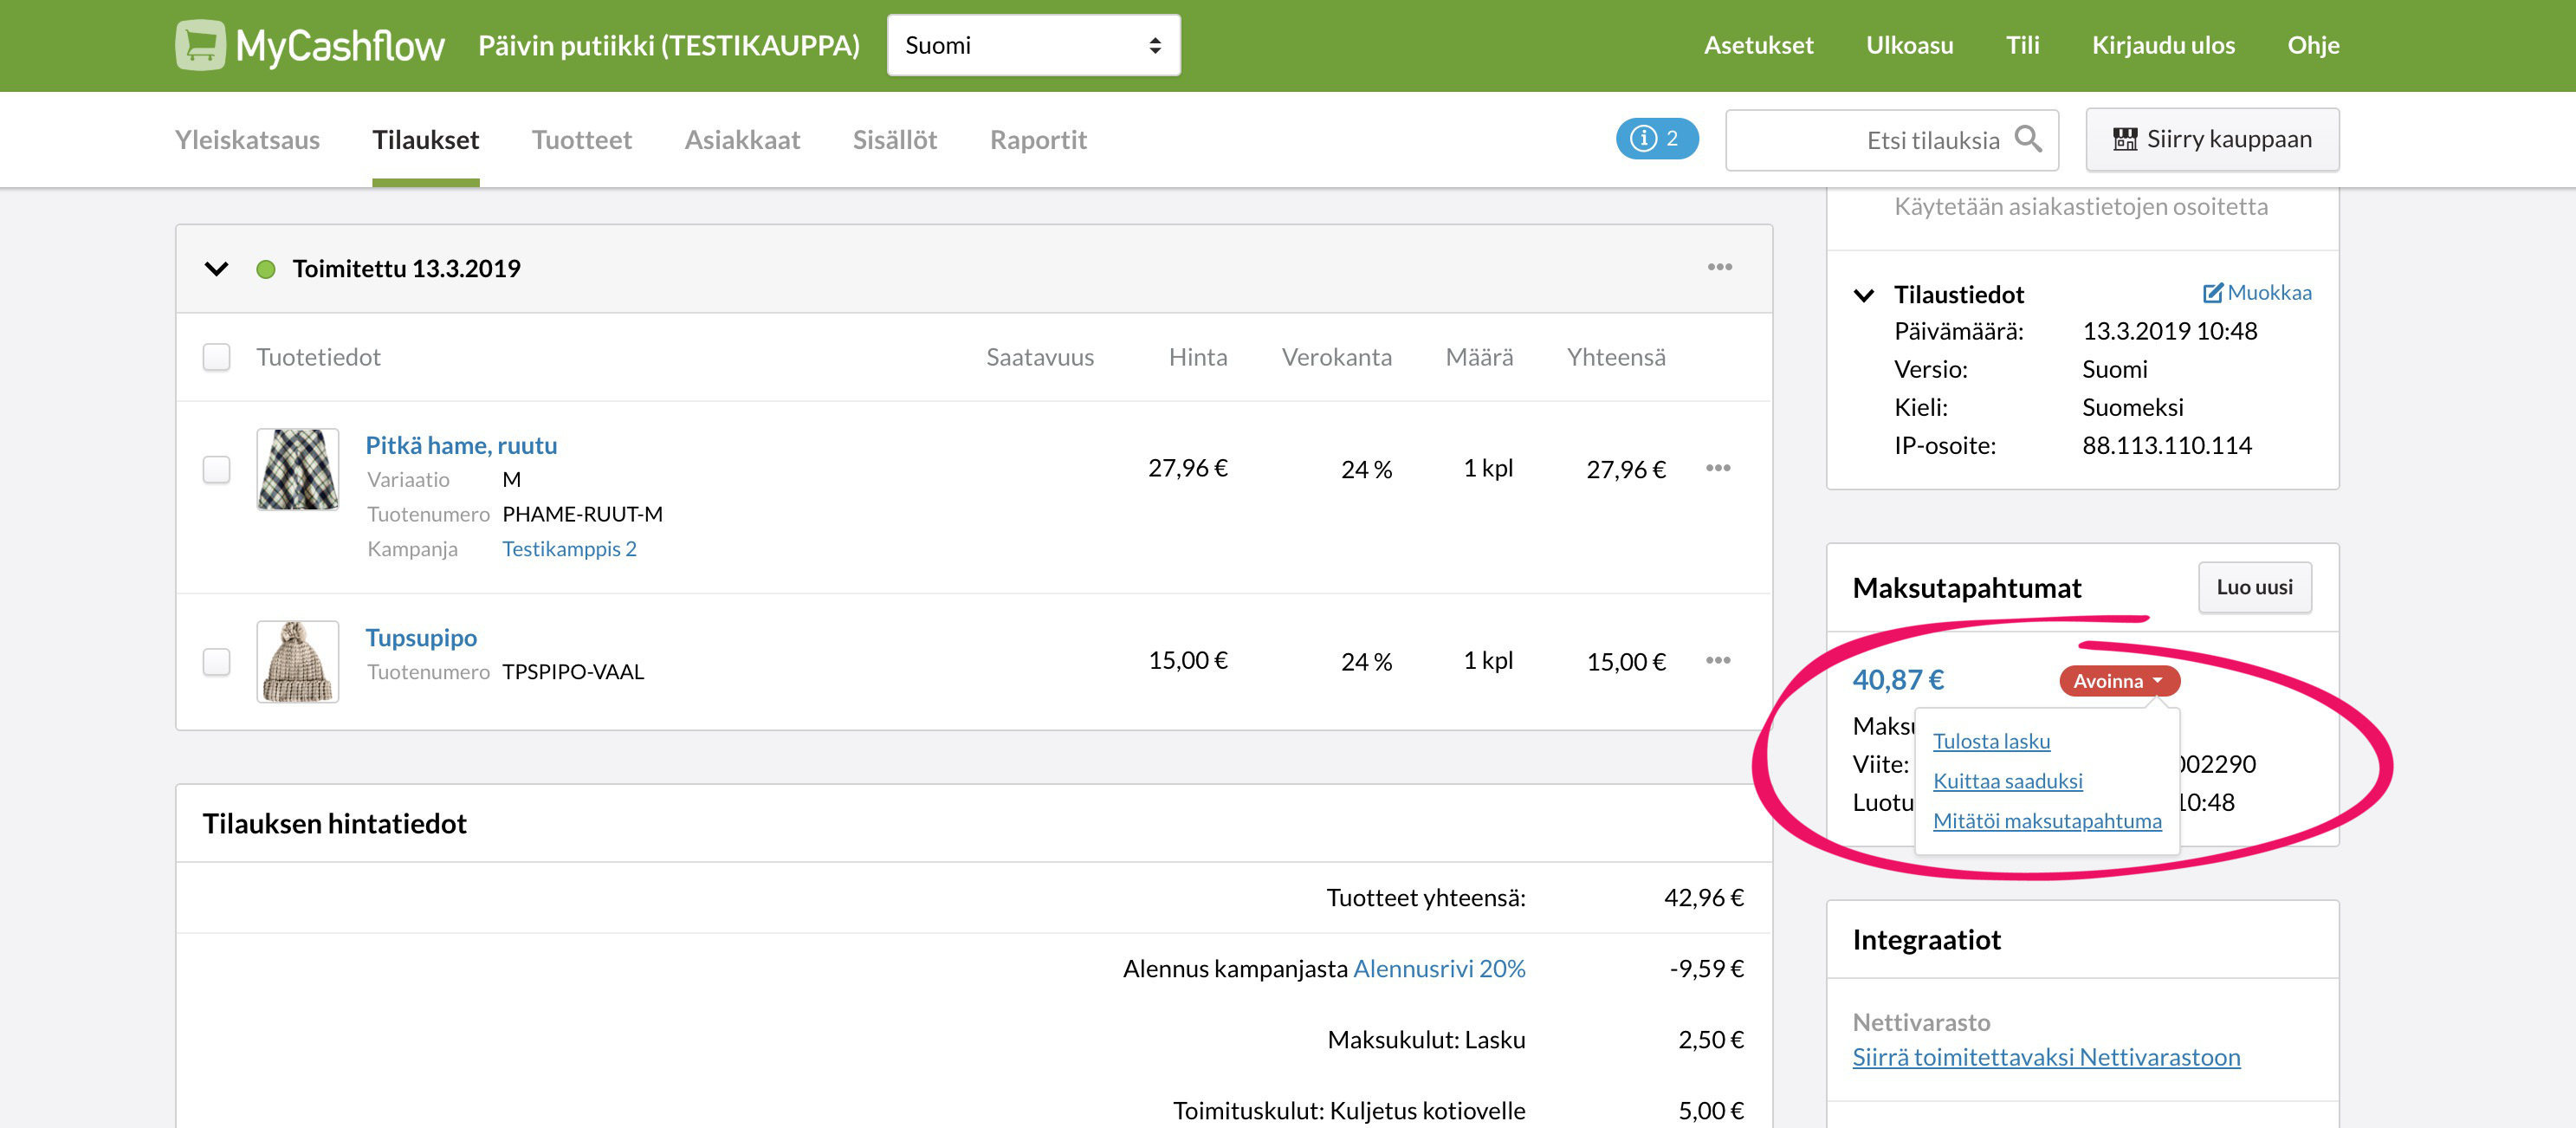Open the shipment's three-dot actions menu

click(x=1719, y=267)
